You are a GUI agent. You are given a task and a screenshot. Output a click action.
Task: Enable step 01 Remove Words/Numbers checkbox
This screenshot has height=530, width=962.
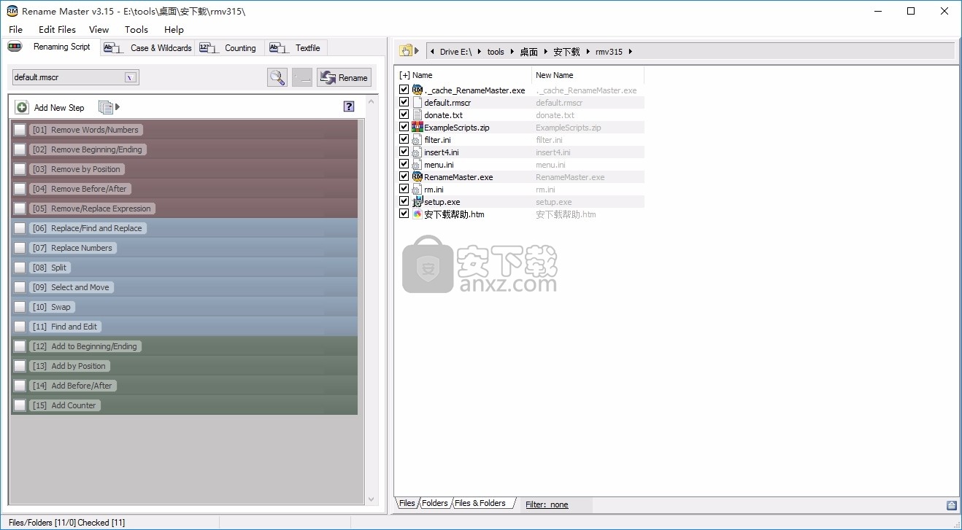[20, 130]
